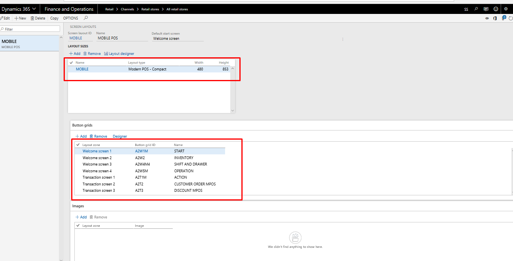Collapse the list pane up chevron

61,37
